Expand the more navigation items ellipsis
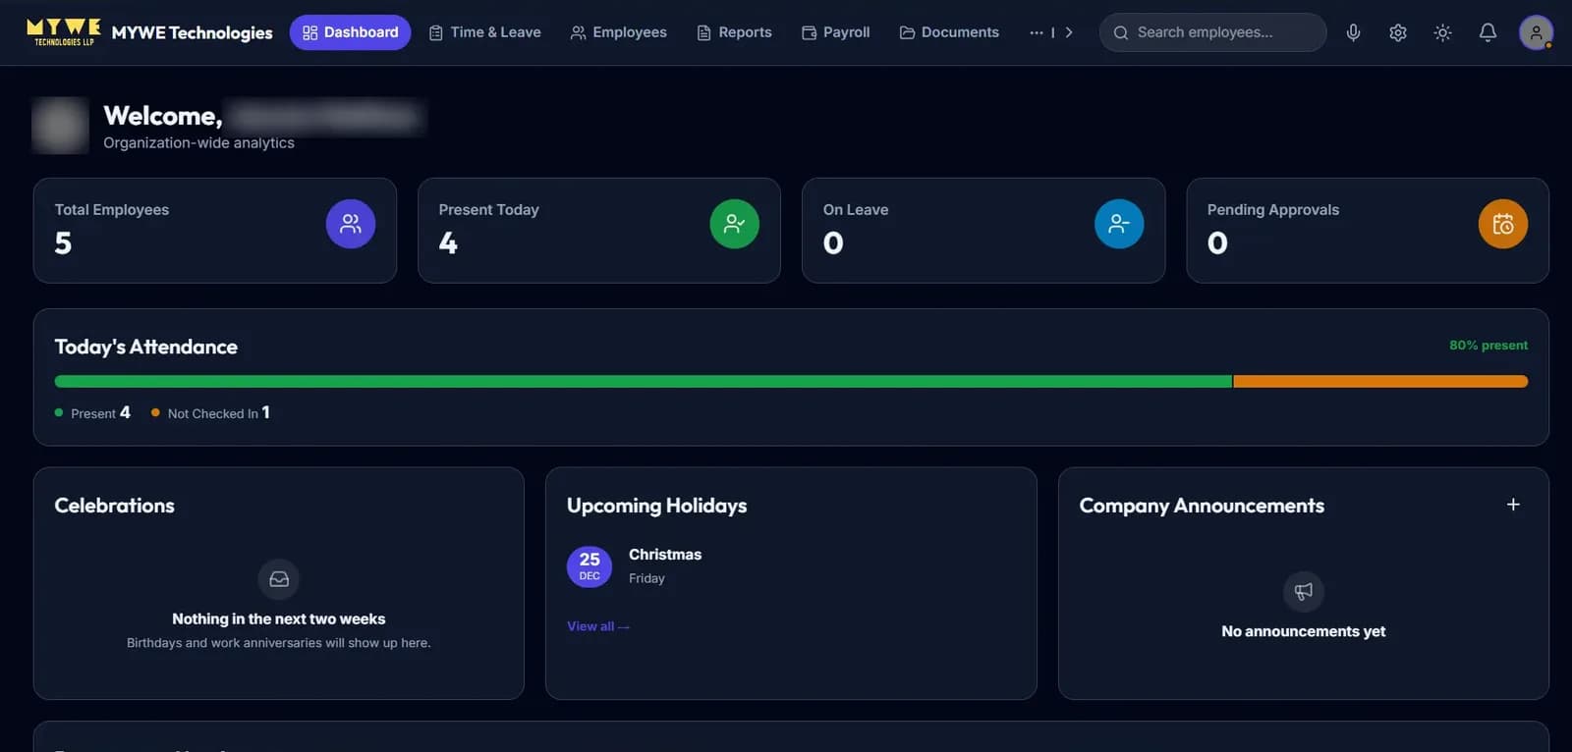 [1037, 32]
